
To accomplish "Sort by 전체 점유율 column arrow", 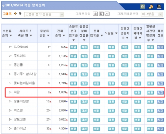I will pos(102,36).
